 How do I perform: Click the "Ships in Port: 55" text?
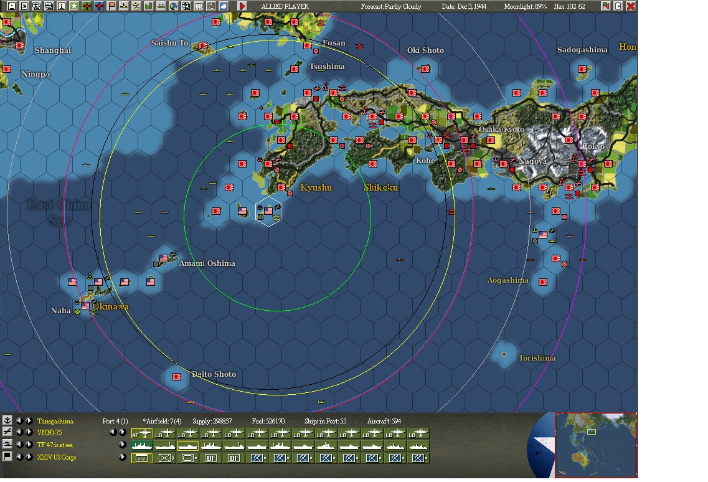pyautogui.click(x=326, y=421)
